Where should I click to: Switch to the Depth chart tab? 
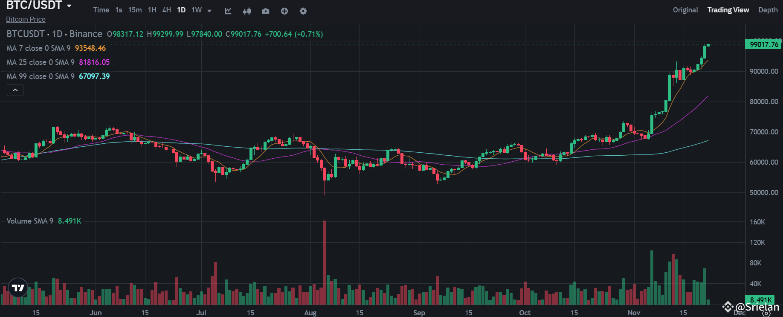pyautogui.click(x=768, y=10)
